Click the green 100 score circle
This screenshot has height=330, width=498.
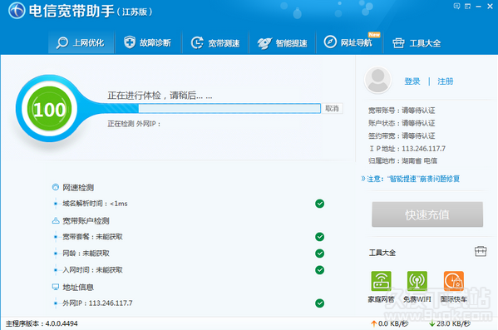(x=49, y=109)
